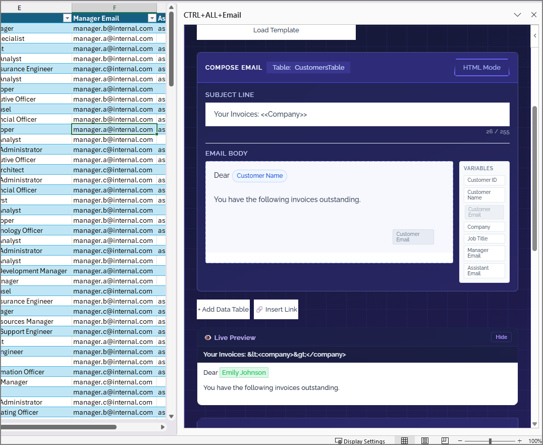Open the task pane options chevron

pyautogui.click(x=517, y=15)
